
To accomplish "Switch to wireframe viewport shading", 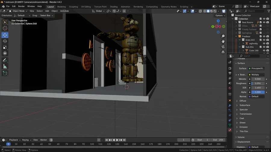I will point(205,11).
